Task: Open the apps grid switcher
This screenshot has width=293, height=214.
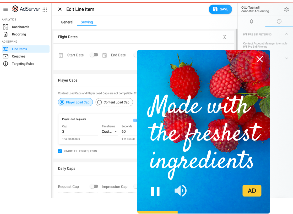Action: [x=45, y=9]
